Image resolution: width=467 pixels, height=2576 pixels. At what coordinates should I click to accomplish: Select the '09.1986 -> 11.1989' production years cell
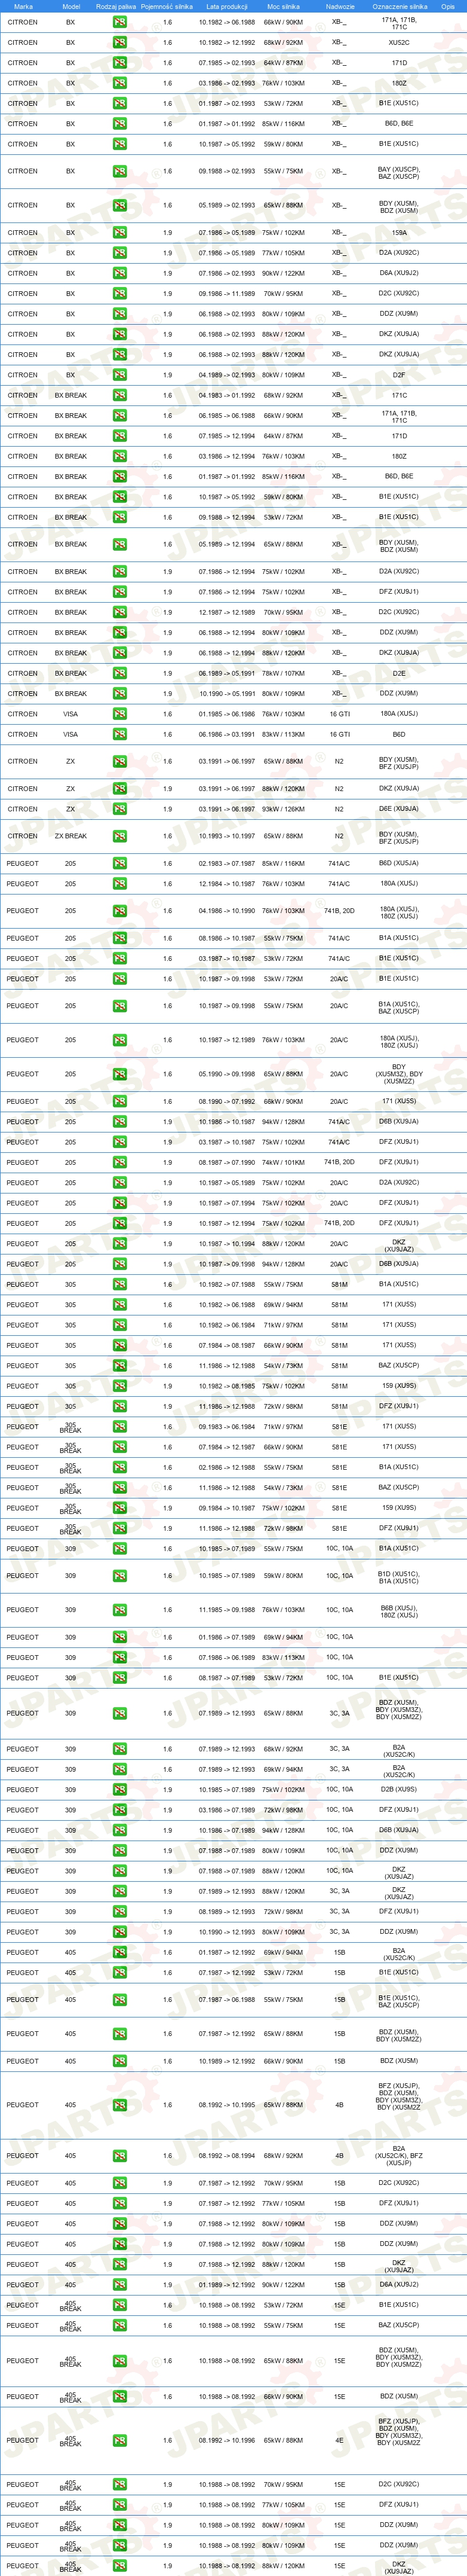tap(226, 294)
